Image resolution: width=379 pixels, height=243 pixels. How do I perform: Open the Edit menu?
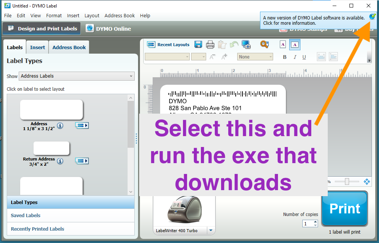[21, 15]
